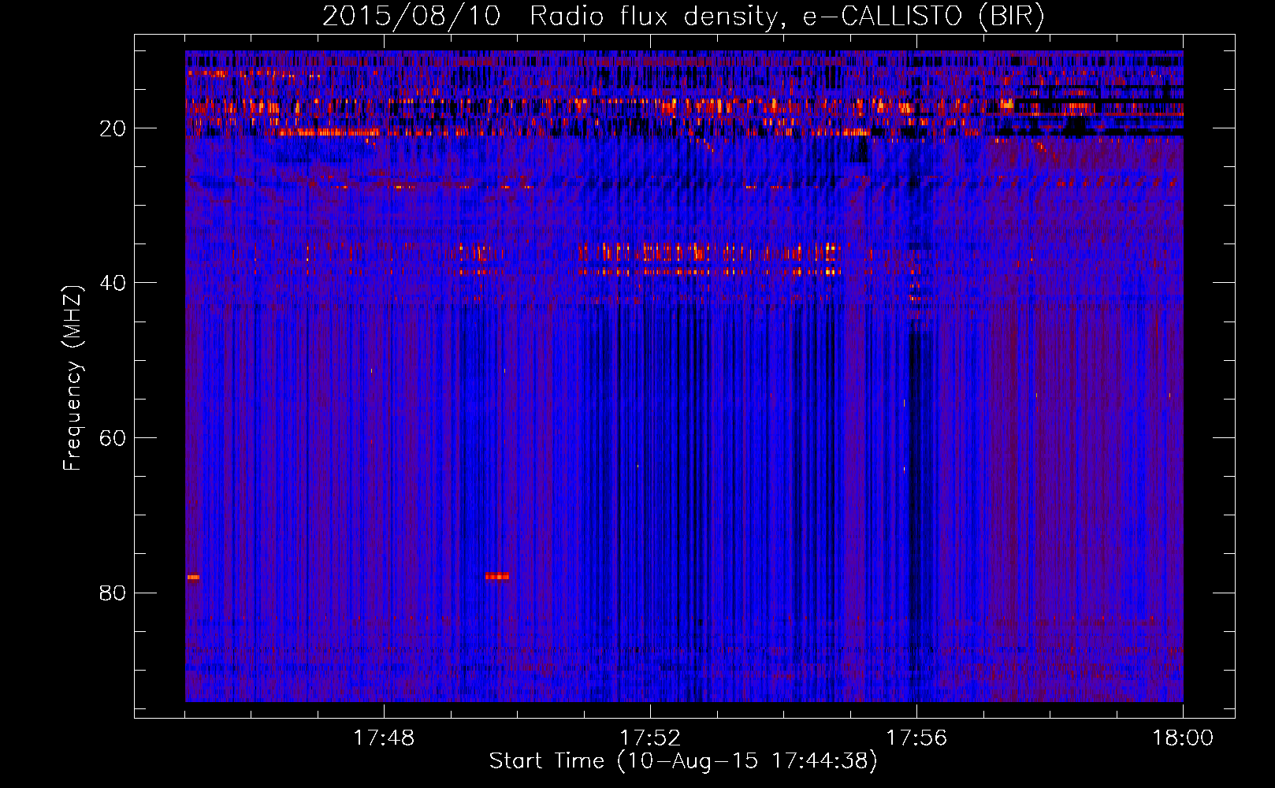The image size is (1275, 788).
Task: Click the "Frequency (MHZ)" axis label
Action: [x=72, y=378]
